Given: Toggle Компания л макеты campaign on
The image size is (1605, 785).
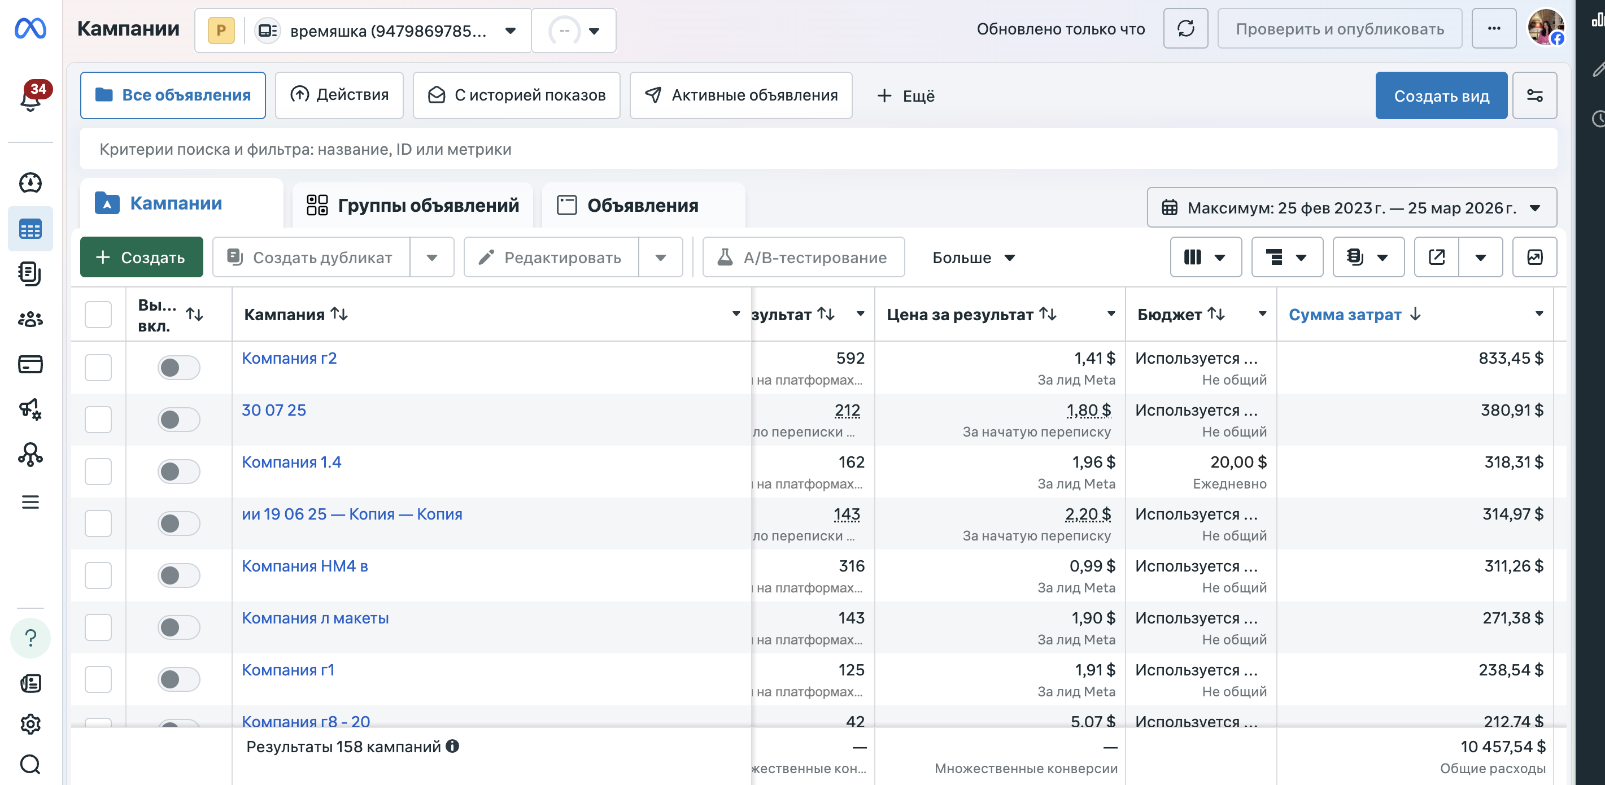Looking at the screenshot, I should (178, 627).
